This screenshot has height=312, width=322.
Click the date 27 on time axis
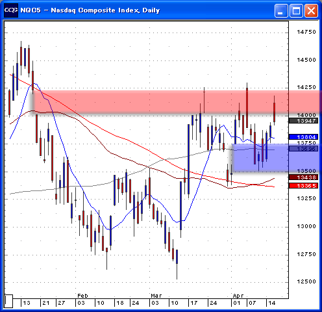[x=62, y=303]
